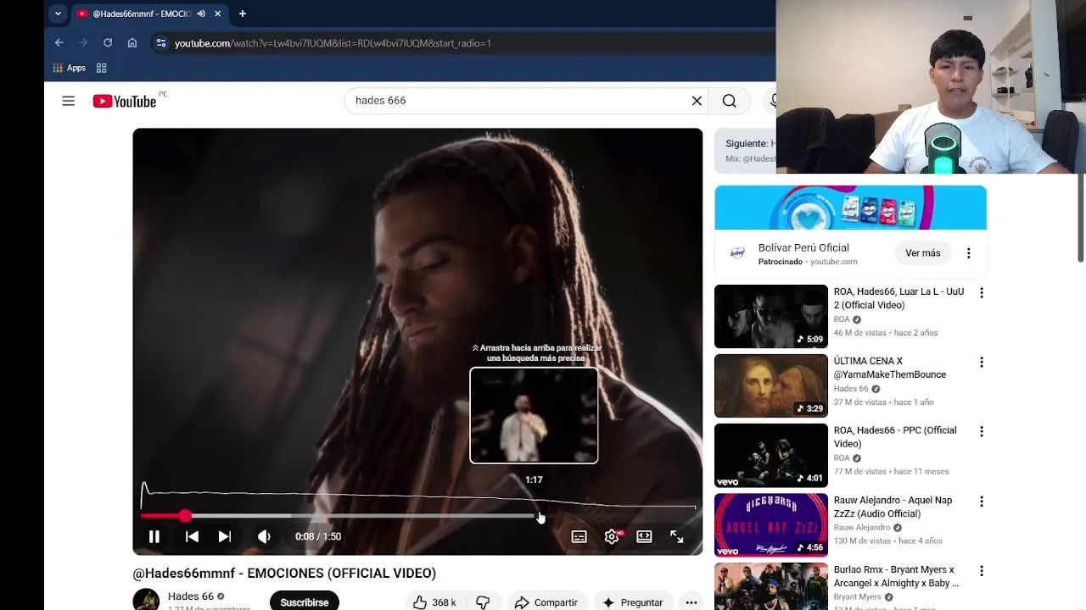
Task: Open Bolívar Perú Oficial ad options menu
Action: point(969,253)
